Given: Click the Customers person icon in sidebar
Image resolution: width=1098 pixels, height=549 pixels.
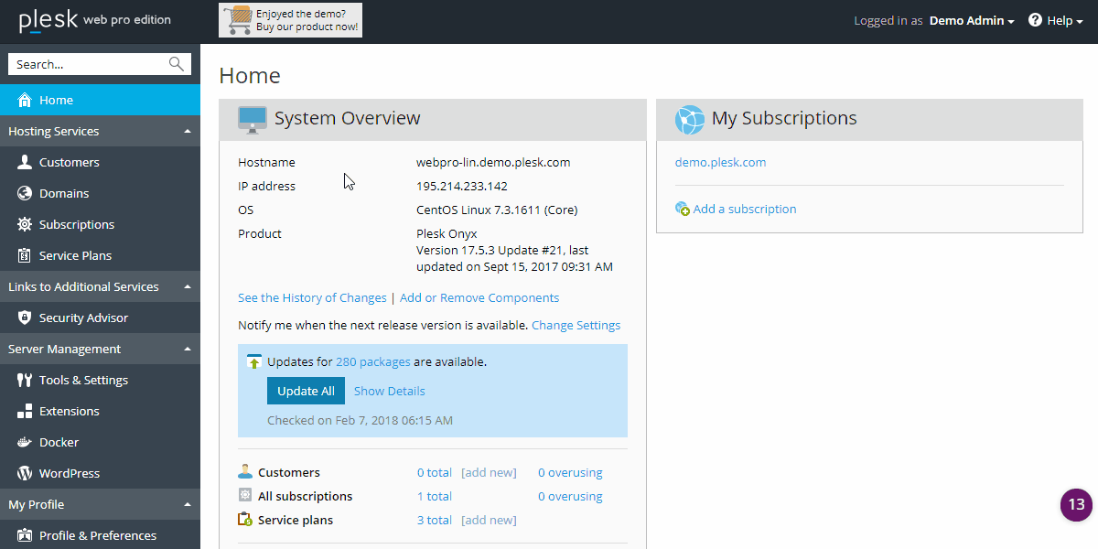Looking at the screenshot, I should point(25,162).
